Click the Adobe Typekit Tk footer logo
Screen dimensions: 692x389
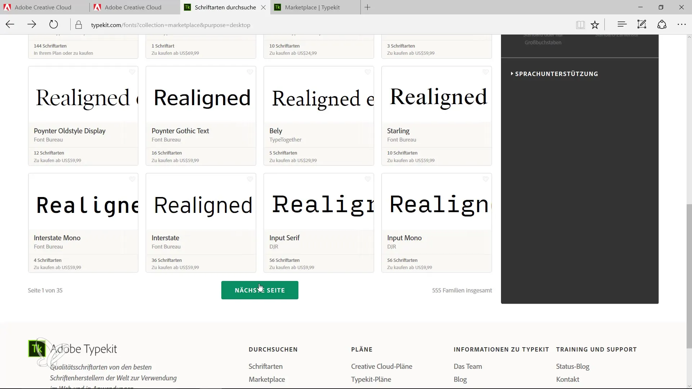(37, 349)
